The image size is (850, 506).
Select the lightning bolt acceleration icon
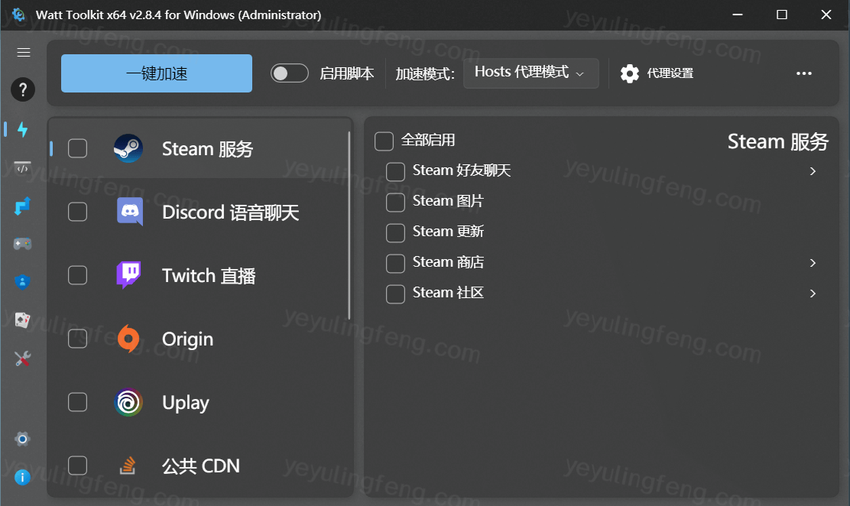tap(22, 129)
